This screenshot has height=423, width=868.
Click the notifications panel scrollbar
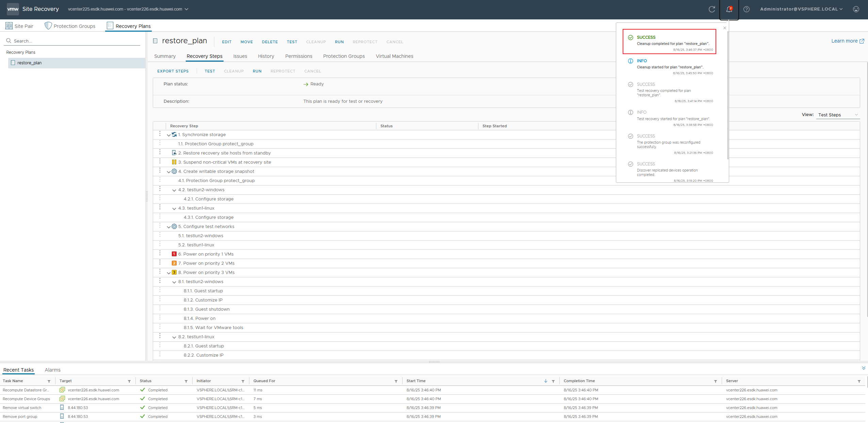[x=727, y=95]
